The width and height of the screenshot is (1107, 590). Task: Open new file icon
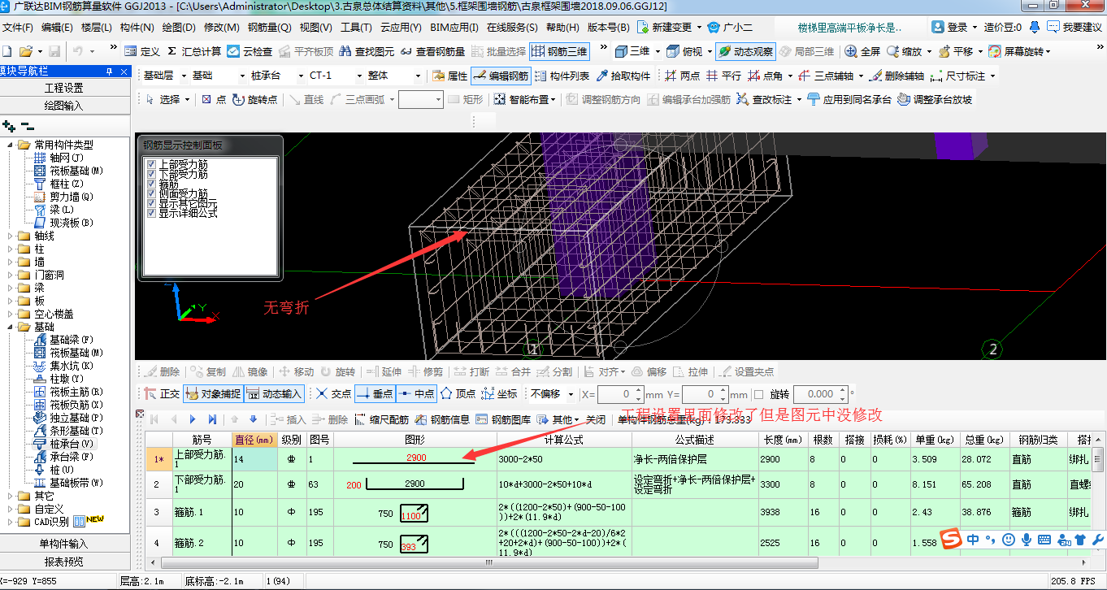[7, 51]
